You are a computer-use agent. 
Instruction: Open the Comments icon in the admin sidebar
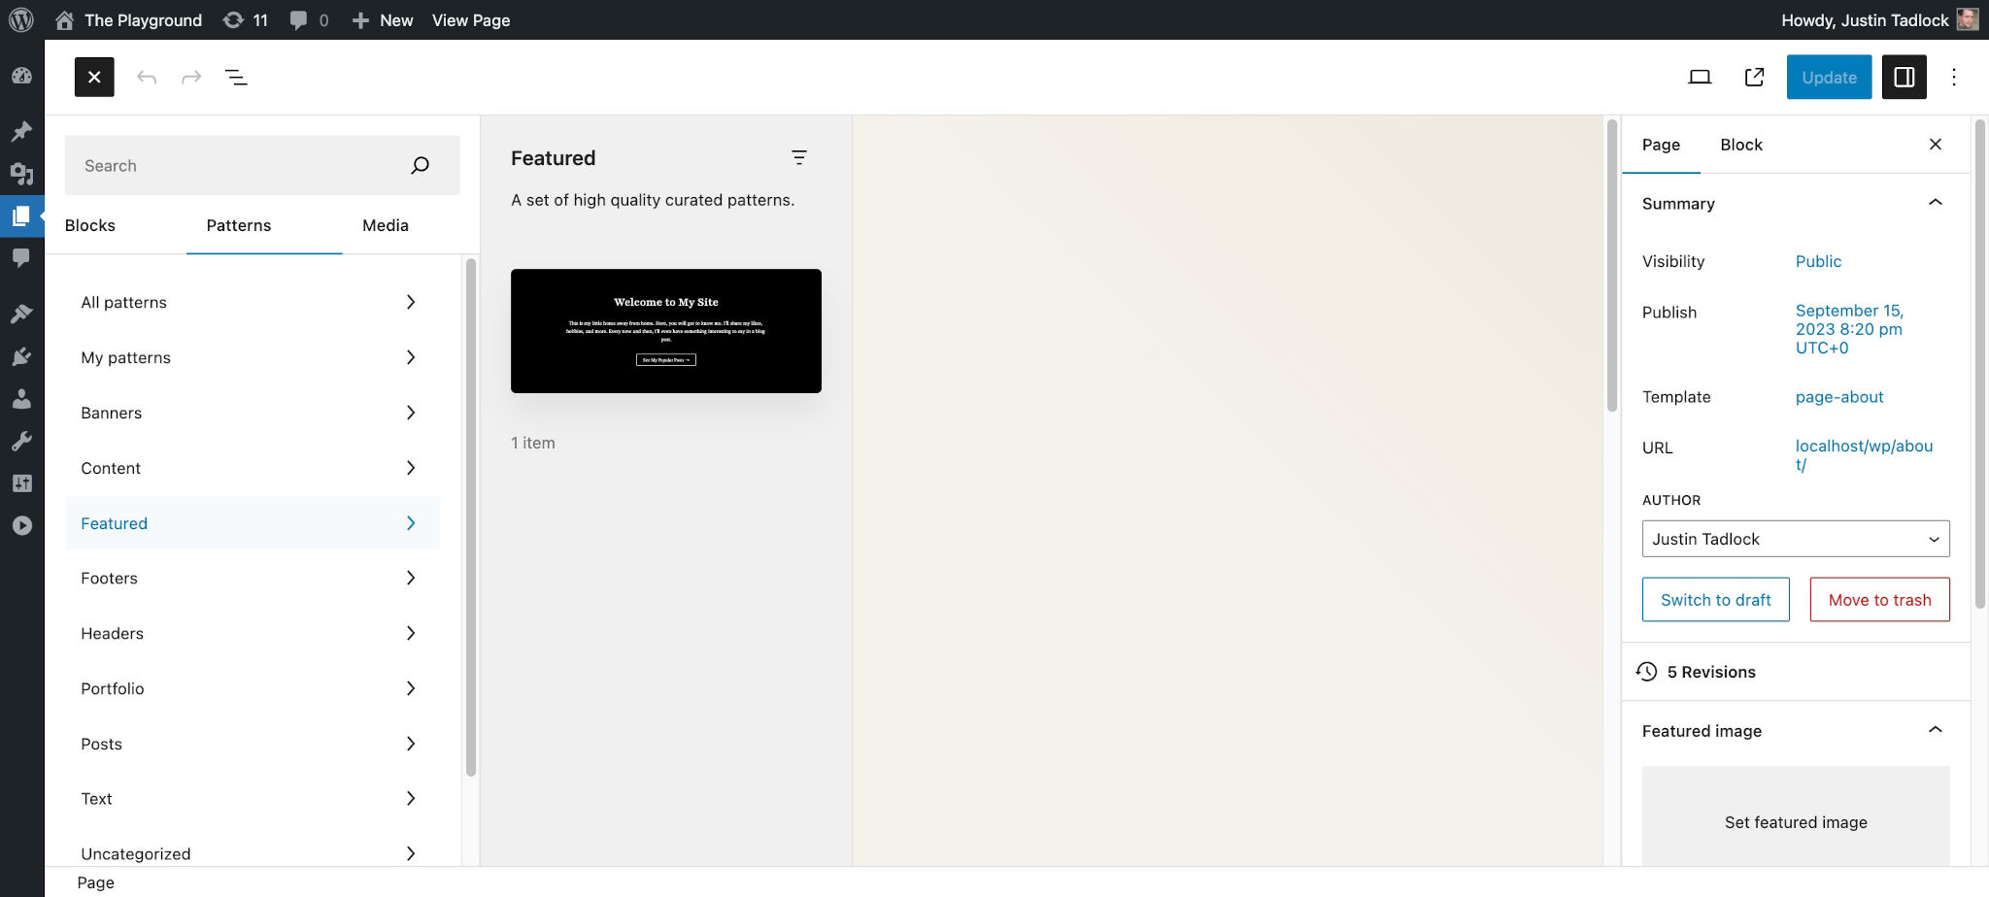[x=21, y=256]
